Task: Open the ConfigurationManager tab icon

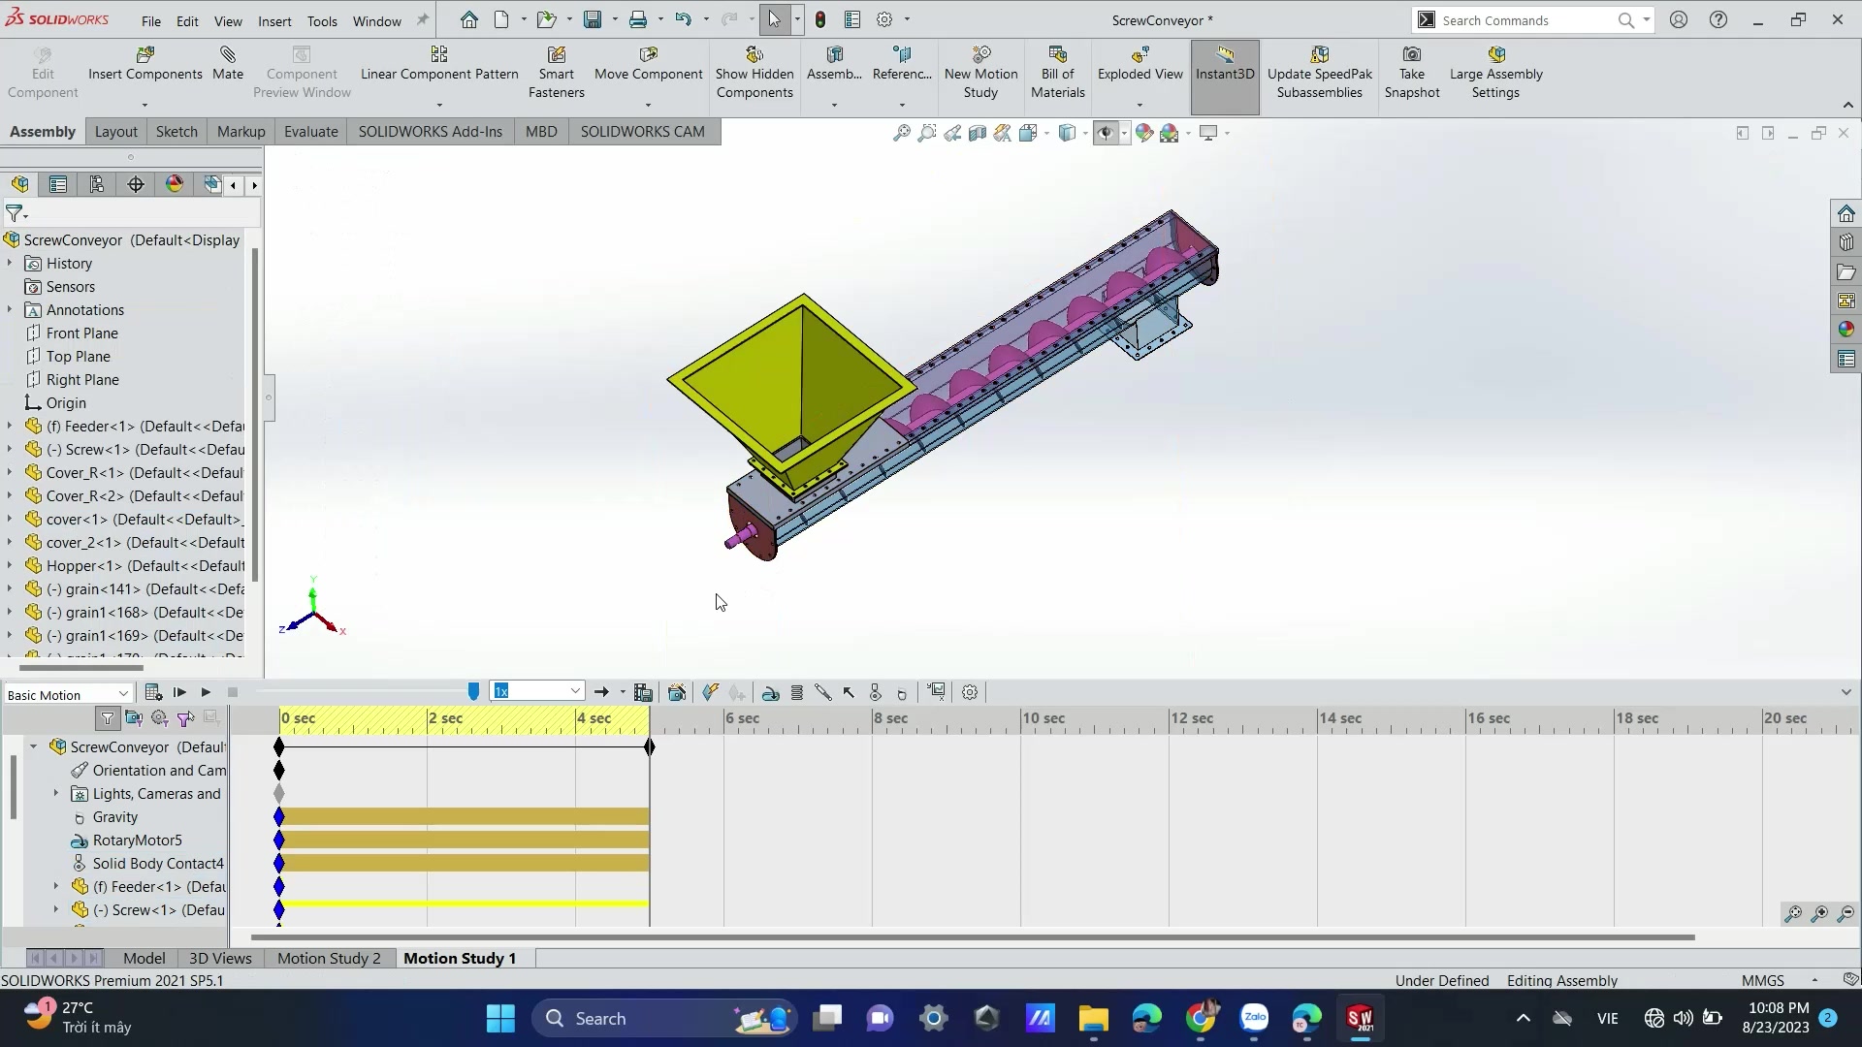Action: point(97,184)
